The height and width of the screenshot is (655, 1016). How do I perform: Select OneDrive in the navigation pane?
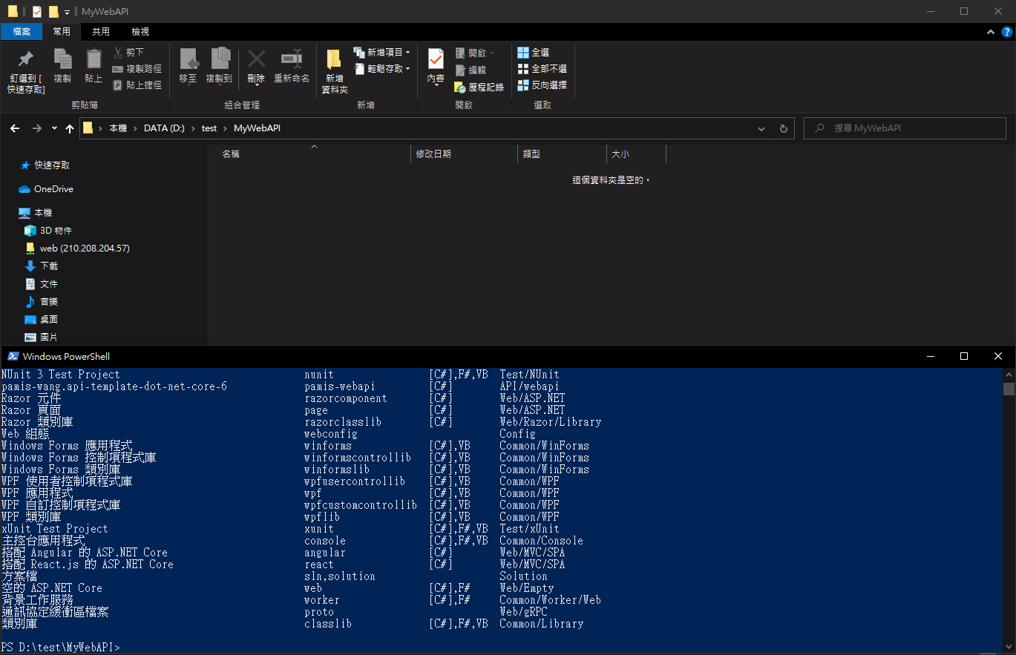tap(46, 189)
